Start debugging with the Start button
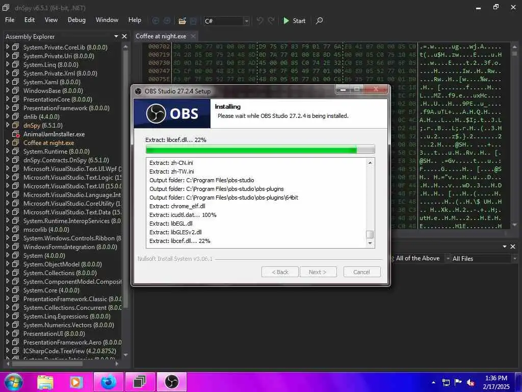Screen dimensions: 522x392 click(294, 20)
